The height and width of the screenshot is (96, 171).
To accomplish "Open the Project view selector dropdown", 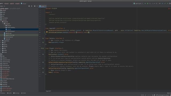I will point(2,6).
